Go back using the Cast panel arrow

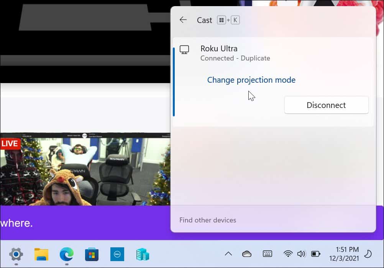(x=183, y=20)
